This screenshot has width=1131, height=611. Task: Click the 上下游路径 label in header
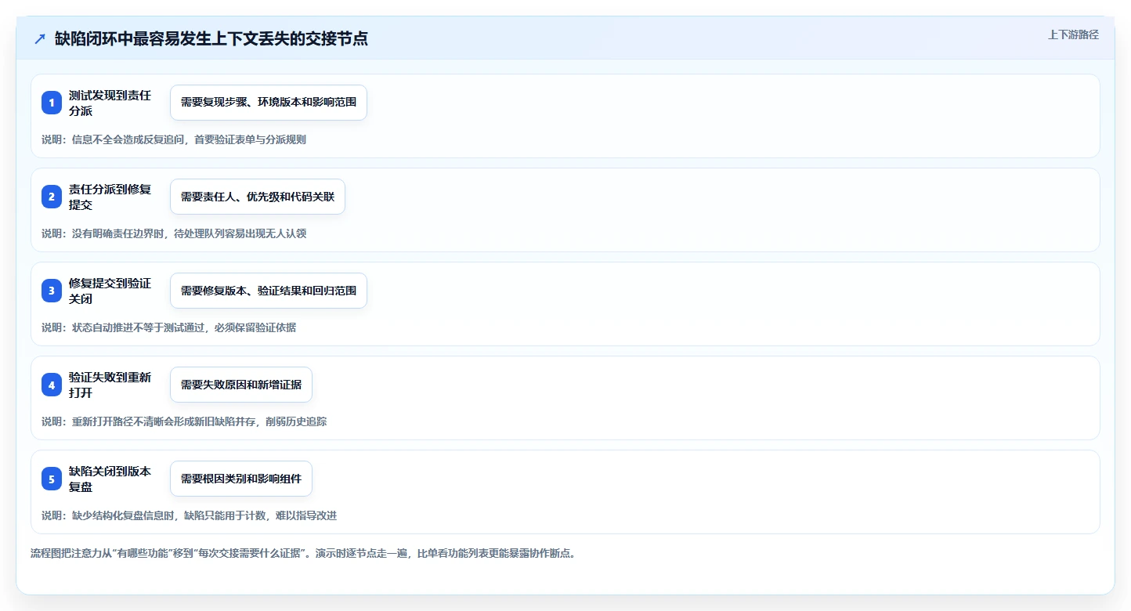click(x=1073, y=34)
